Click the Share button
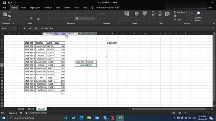Screen dimensions: 216x121 [210, 8]
